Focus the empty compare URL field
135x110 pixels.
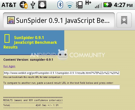(61, 87)
